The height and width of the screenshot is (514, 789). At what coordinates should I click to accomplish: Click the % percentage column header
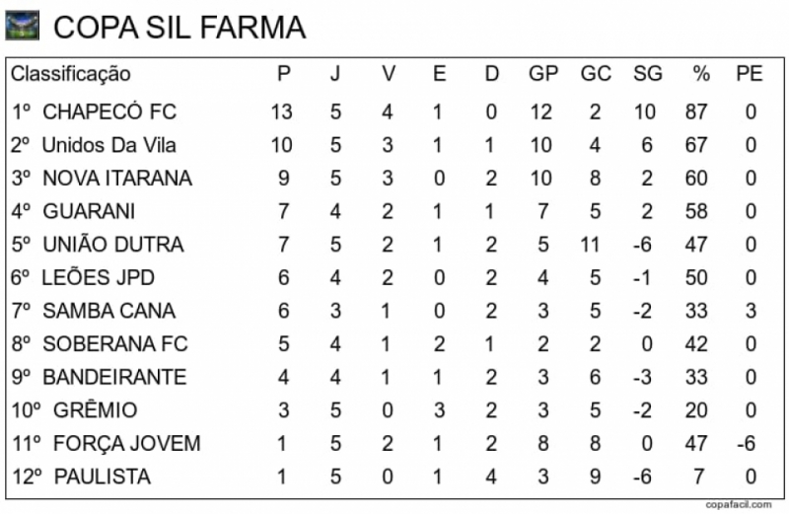[x=701, y=74]
